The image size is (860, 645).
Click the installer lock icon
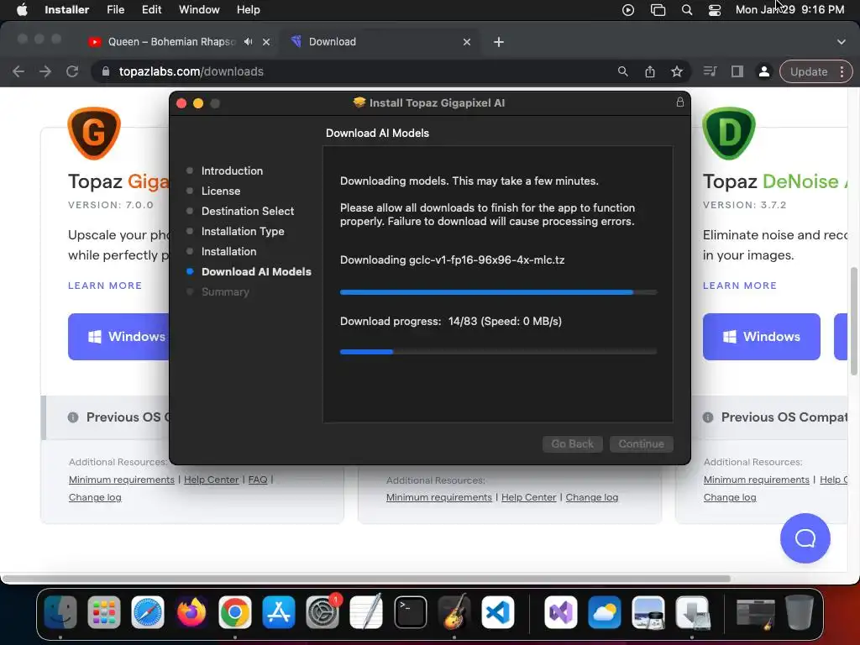680,102
